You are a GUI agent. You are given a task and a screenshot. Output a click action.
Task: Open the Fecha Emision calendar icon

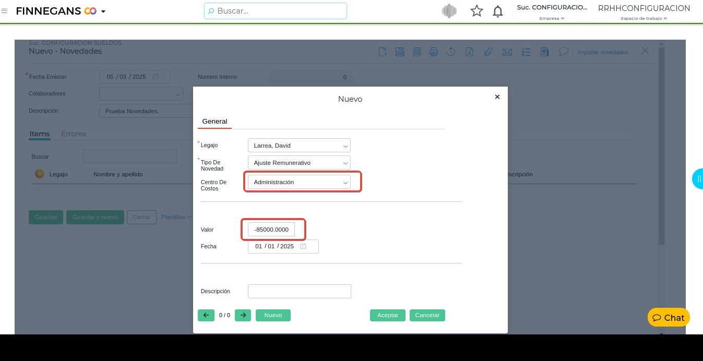(x=155, y=77)
